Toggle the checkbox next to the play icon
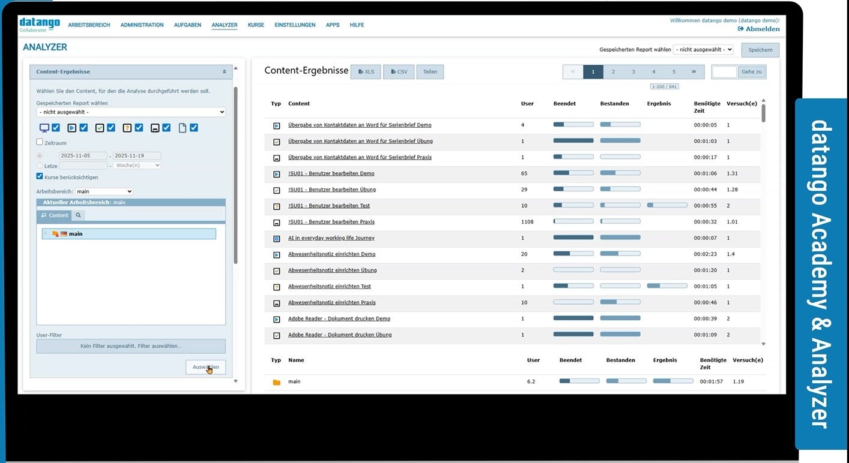Screen dimensions: 849x463 point(83,128)
